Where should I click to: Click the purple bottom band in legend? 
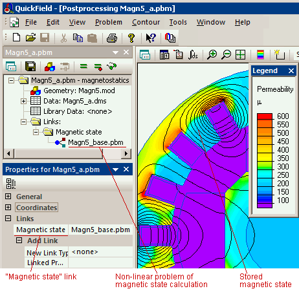265,206
